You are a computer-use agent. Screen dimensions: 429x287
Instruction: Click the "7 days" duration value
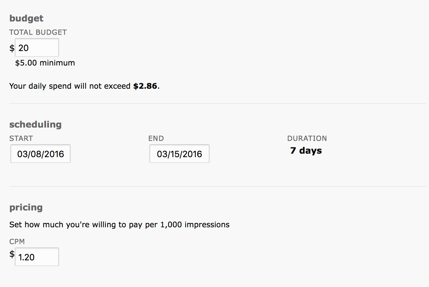(x=306, y=150)
